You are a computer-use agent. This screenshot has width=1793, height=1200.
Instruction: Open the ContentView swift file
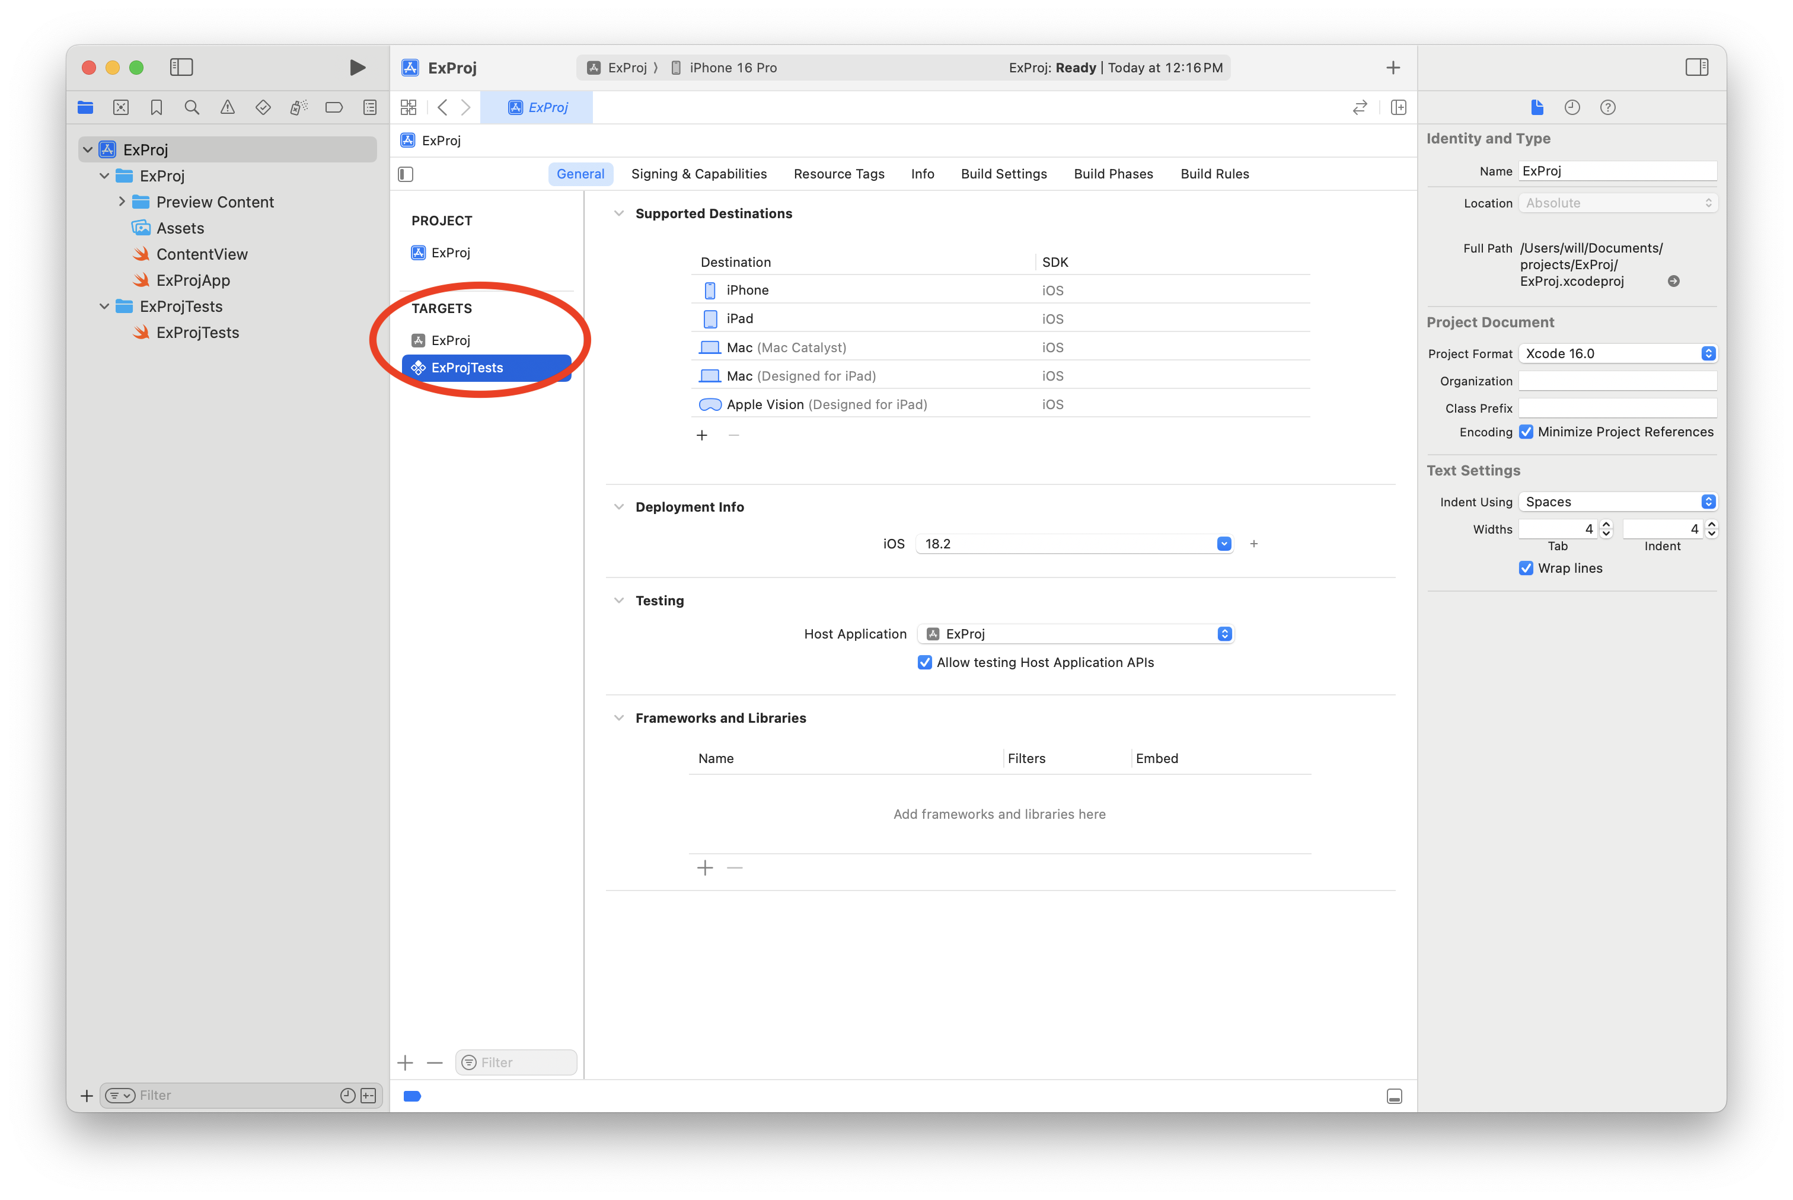[202, 254]
